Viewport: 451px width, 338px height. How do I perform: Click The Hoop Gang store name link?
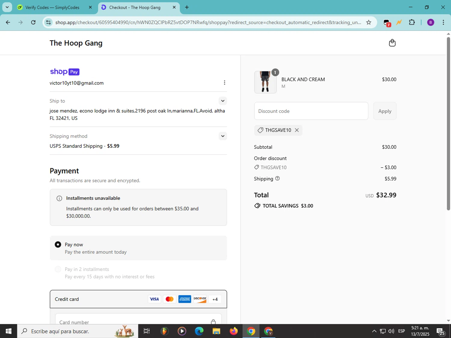pos(76,43)
